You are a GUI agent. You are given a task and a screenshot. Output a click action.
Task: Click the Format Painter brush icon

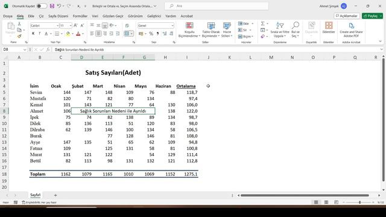19,36
